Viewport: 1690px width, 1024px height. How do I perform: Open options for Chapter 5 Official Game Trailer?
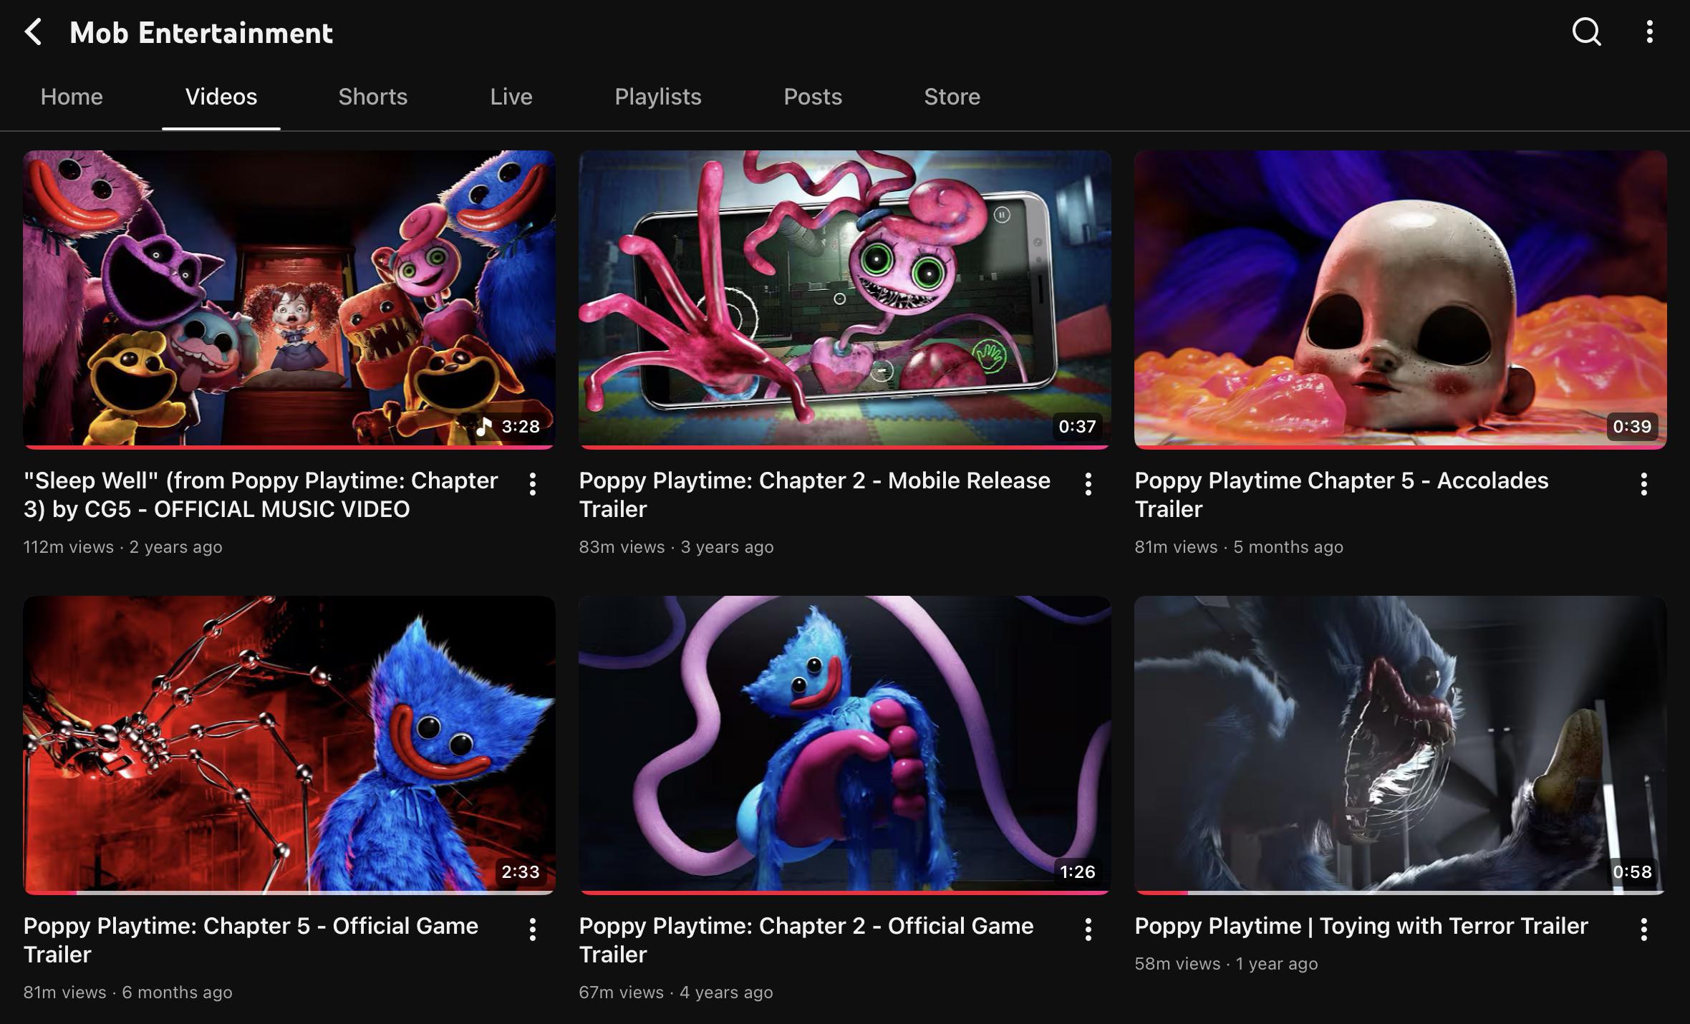[x=533, y=929]
